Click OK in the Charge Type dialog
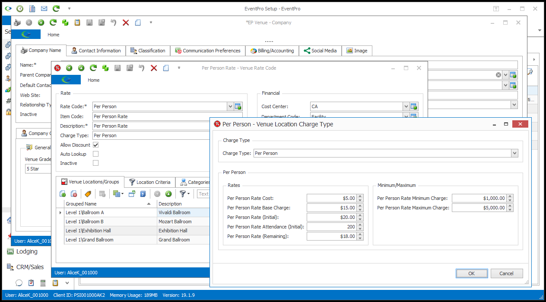546x302 pixels. [472, 273]
